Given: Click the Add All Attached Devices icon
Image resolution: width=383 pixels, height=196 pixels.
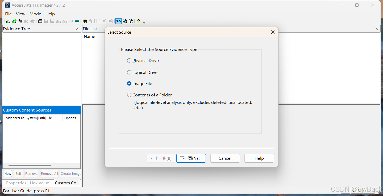Looking at the screenshot, I should pyautogui.click(x=14, y=21).
